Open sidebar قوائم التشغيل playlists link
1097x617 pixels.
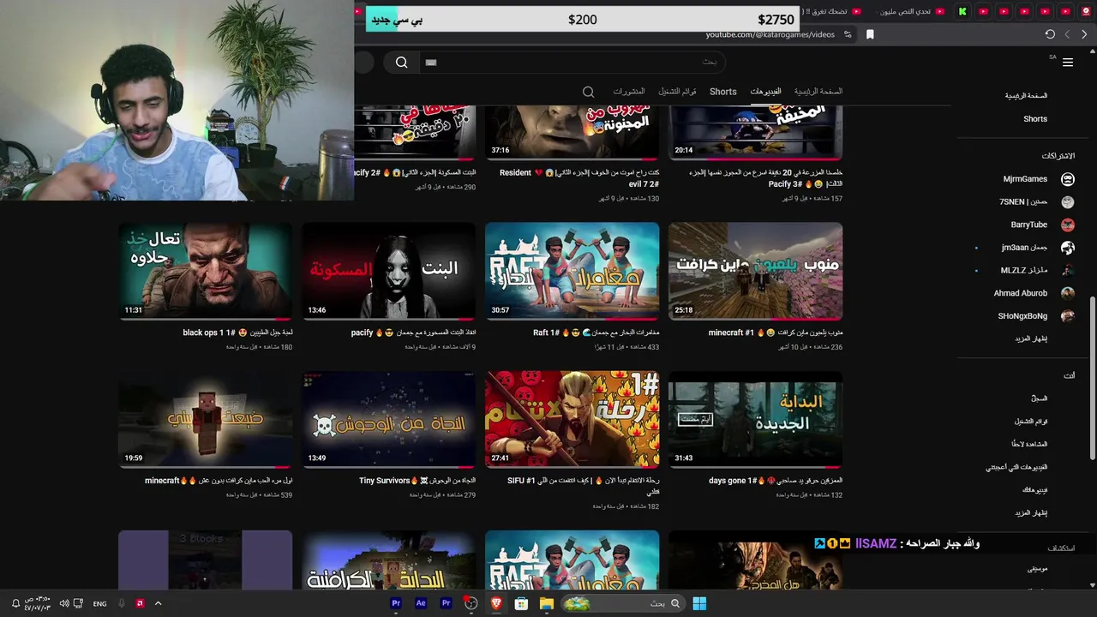1031,422
